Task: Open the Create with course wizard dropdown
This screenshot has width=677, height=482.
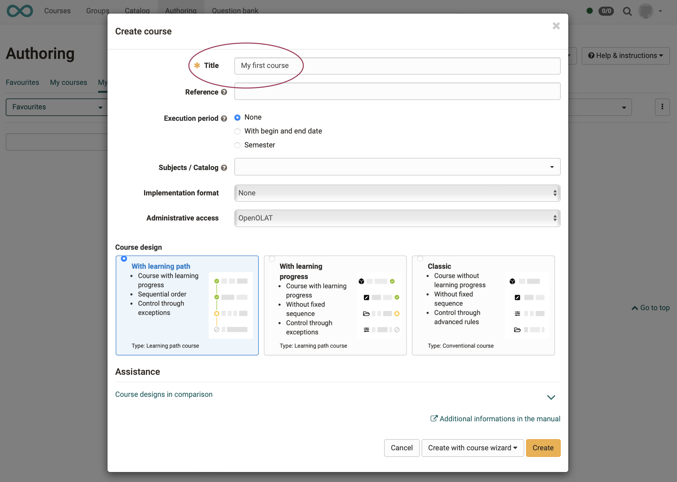Action: click(472, 448)
